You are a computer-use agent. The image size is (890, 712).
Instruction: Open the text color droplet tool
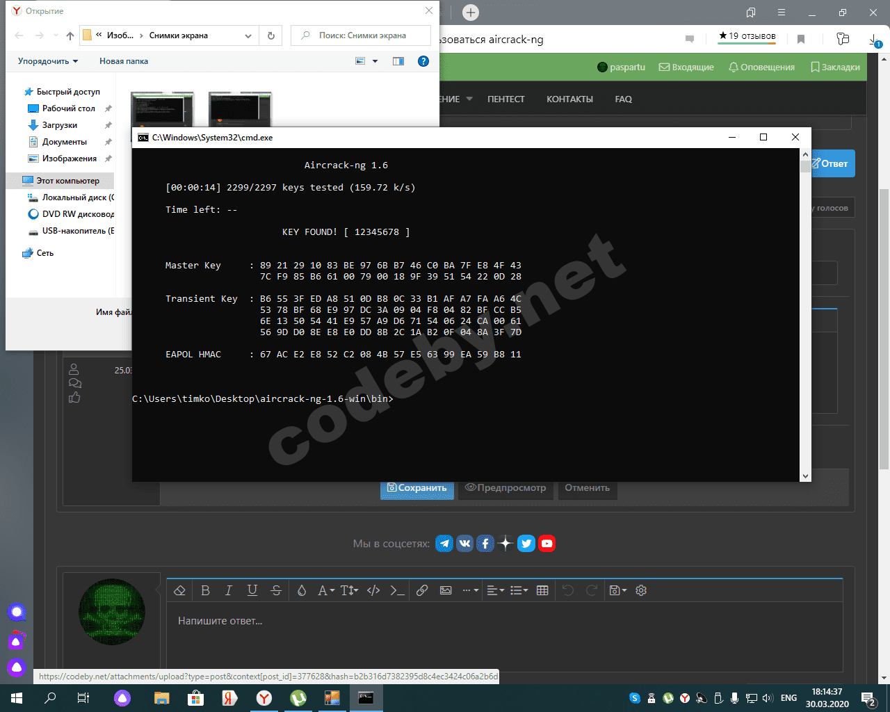302,590
